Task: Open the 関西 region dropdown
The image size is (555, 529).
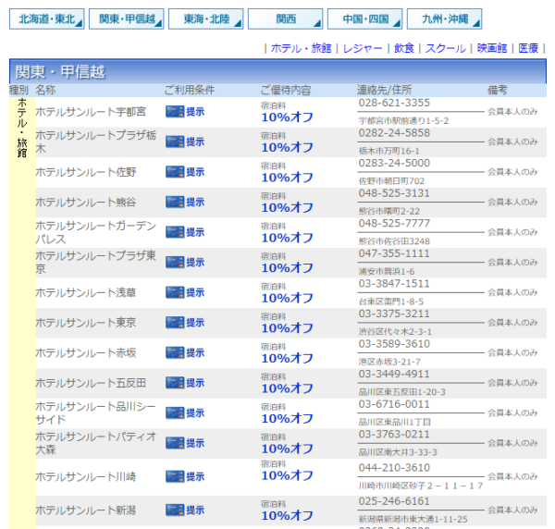Action: (x=286, y=19)
